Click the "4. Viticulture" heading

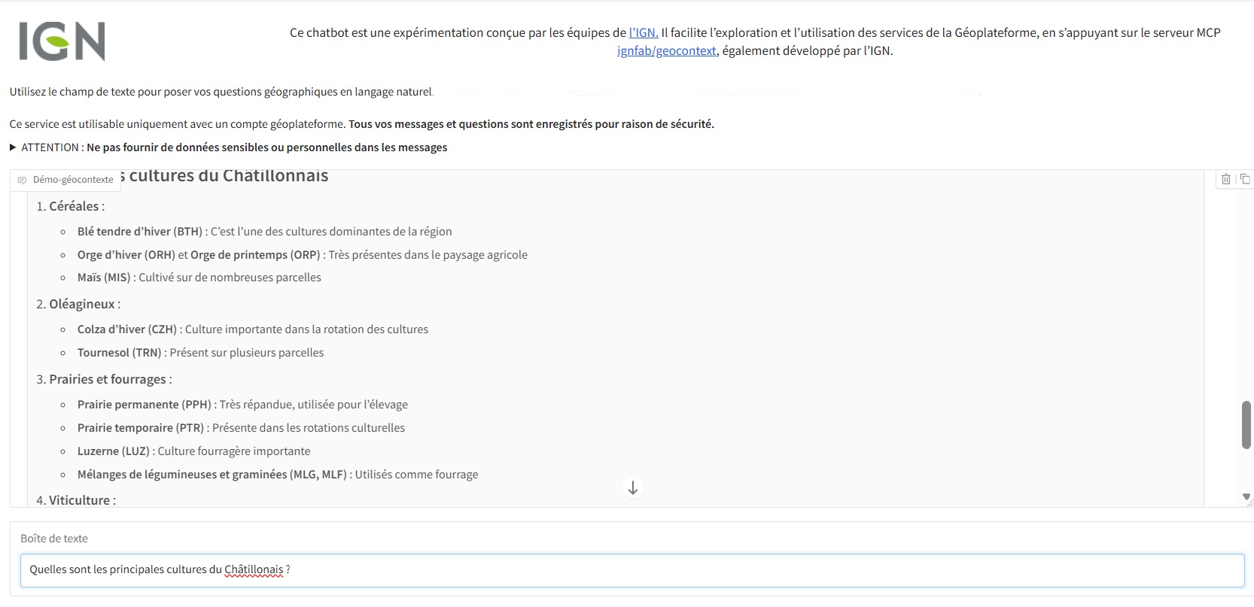76,500
